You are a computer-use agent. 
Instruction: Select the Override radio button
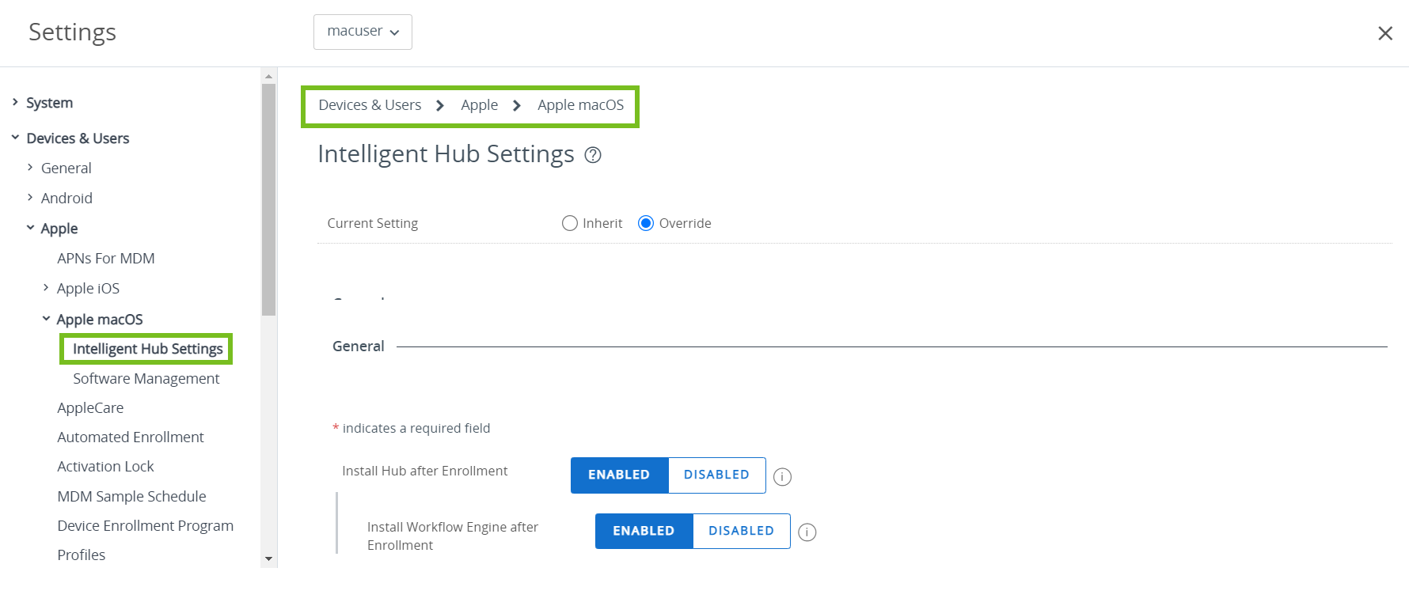[646, 223]
